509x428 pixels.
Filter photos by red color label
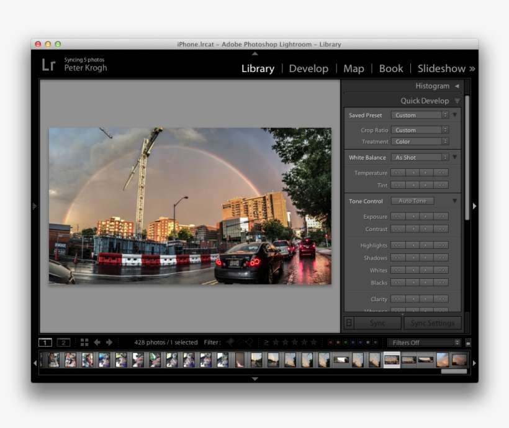click(330, 342)
